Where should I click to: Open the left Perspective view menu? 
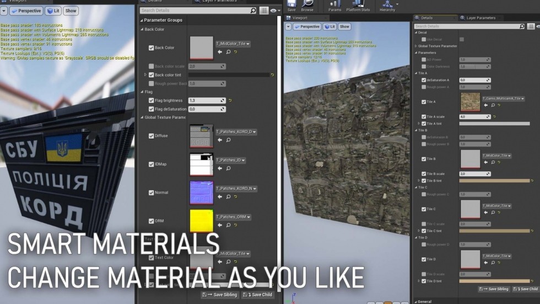coord(26,11)
